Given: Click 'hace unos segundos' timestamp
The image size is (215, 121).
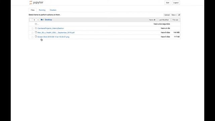Looking at the screenshot, I should point(162,24).
